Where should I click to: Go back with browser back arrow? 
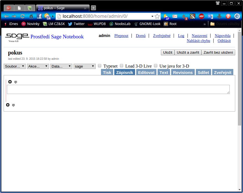pos(6,16)
